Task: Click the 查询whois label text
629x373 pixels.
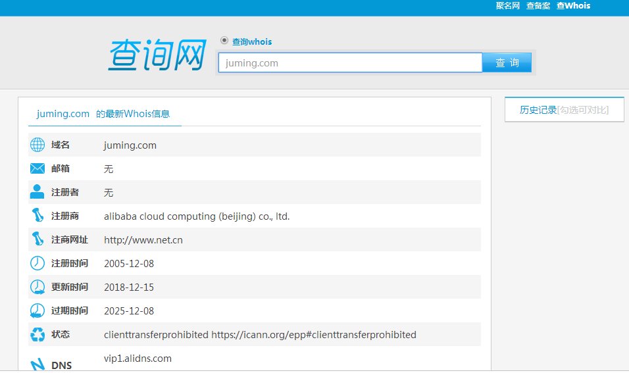Action: 252,41
